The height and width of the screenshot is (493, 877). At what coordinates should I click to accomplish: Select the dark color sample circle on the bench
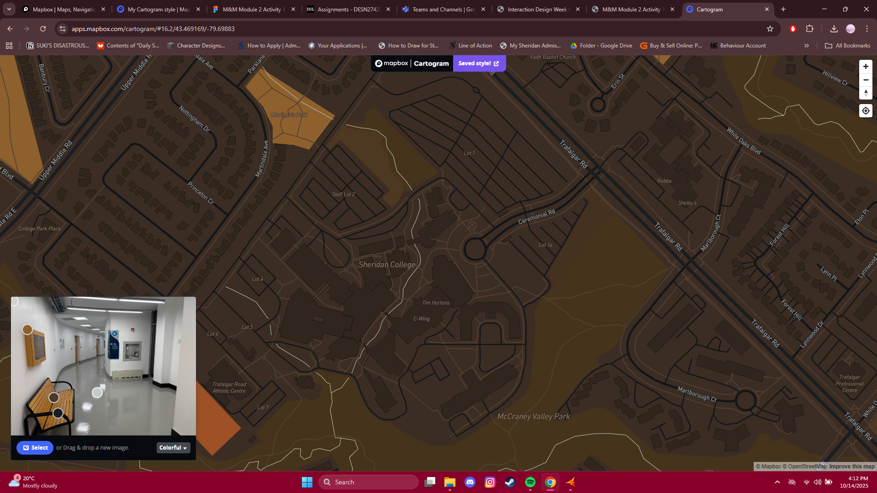tap(58, 413)
